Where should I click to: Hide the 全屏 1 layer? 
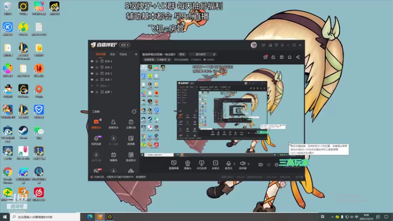pyautogui.click(x=92, y=92)
